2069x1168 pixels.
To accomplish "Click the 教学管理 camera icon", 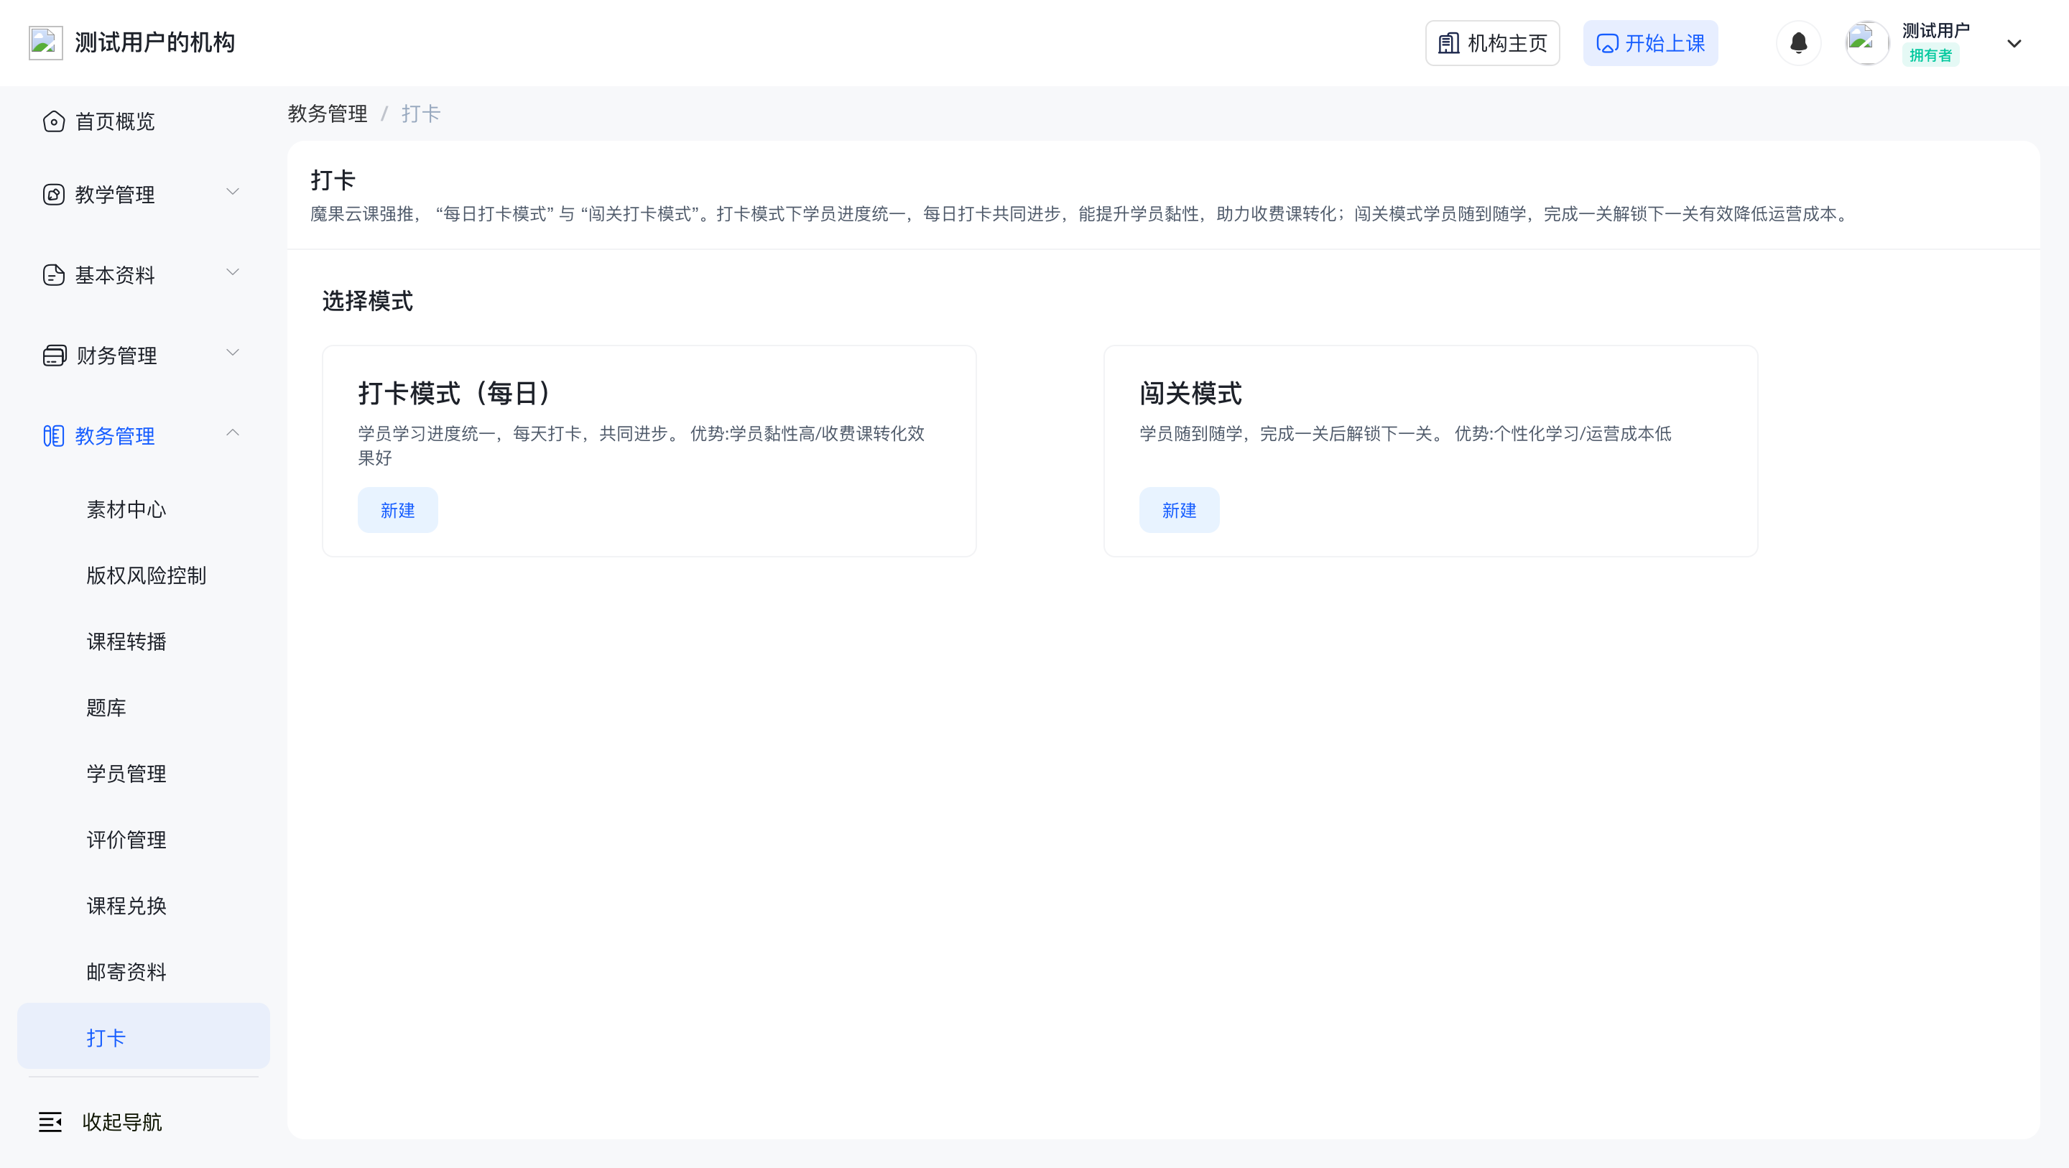I will (x=54, y=195).
